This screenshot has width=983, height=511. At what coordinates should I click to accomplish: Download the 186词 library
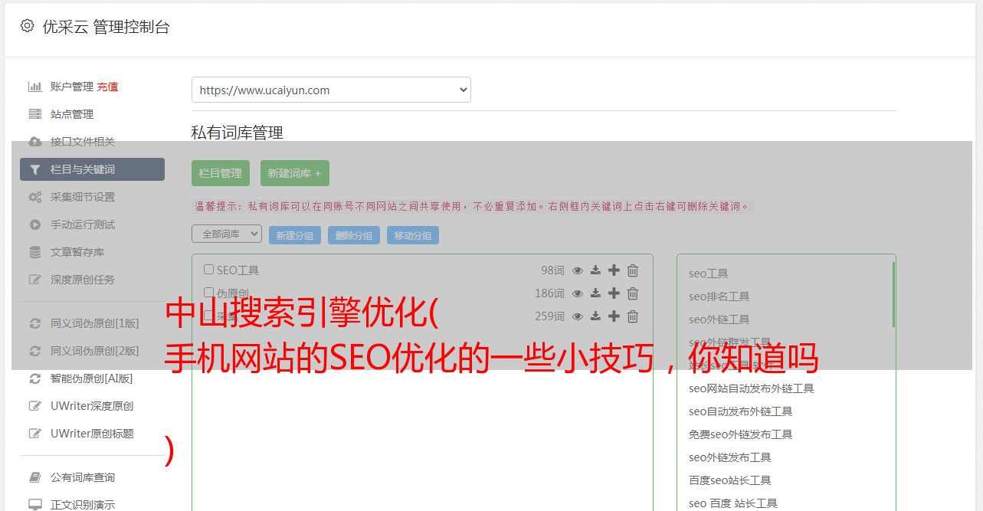(x=595, y=293)
